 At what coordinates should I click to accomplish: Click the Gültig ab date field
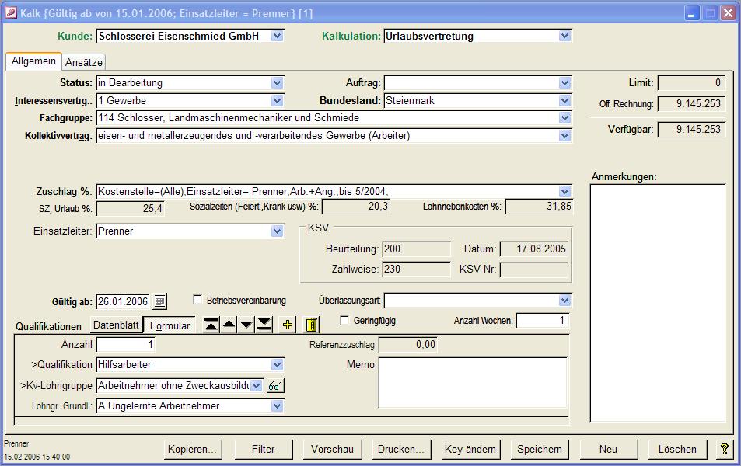pos(123,301)
